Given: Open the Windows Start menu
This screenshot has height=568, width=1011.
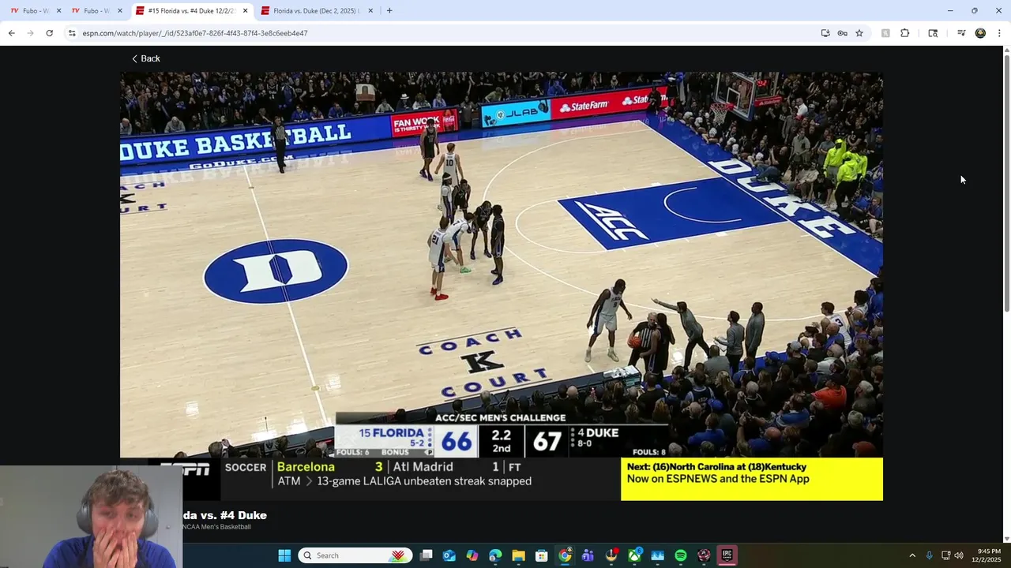Looking at the screenshot, I should click(x=284, y=555).
